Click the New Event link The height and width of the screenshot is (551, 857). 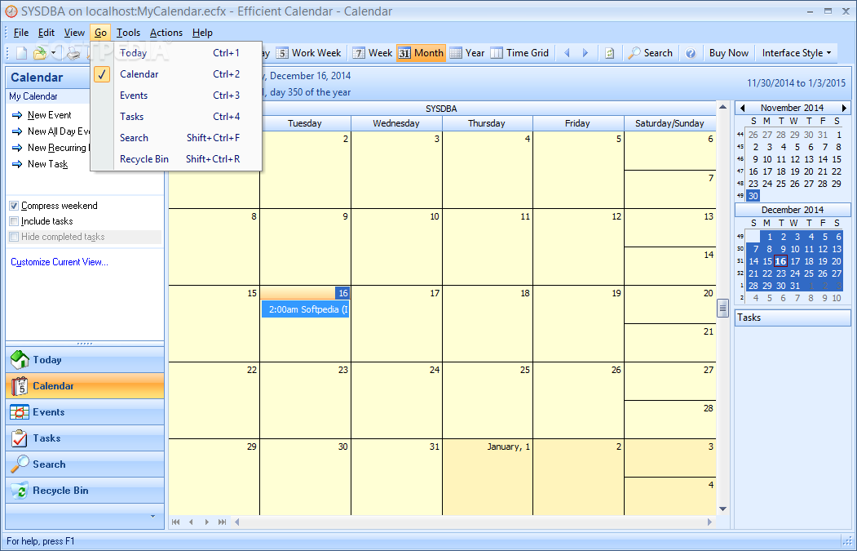[49, 115]
